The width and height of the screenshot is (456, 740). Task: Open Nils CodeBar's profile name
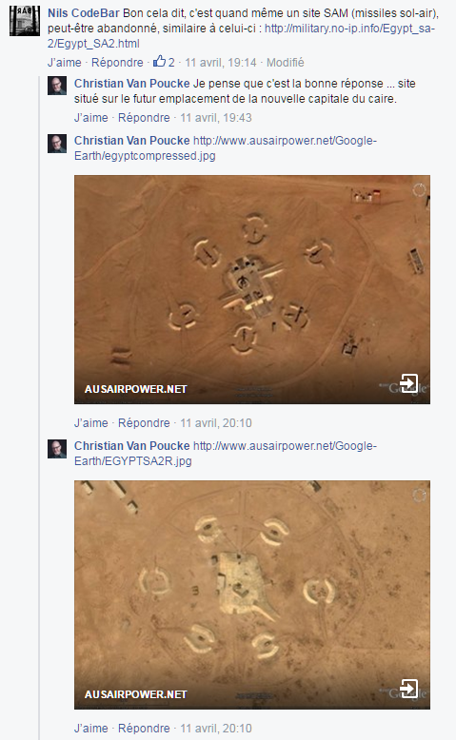tap(84, 13)
